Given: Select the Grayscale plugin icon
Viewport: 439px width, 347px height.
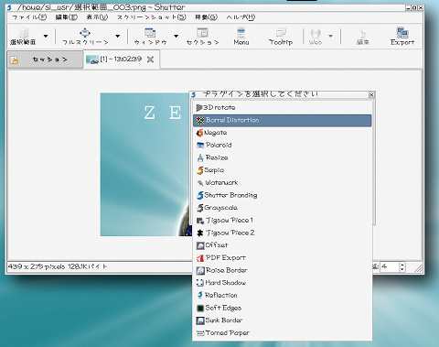Looking at the screenshot, I should [200, 208].
